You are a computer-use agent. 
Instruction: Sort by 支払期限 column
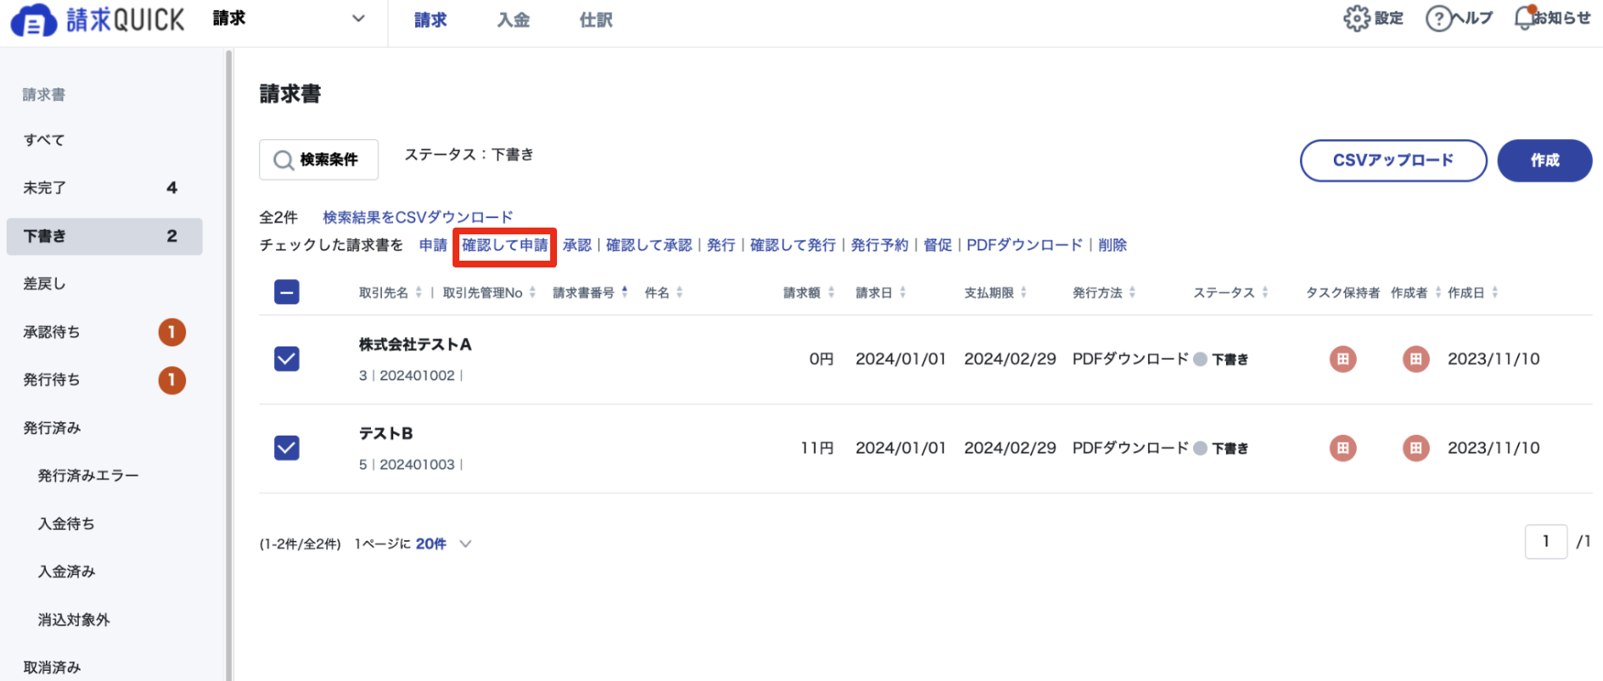point(1024,292)
